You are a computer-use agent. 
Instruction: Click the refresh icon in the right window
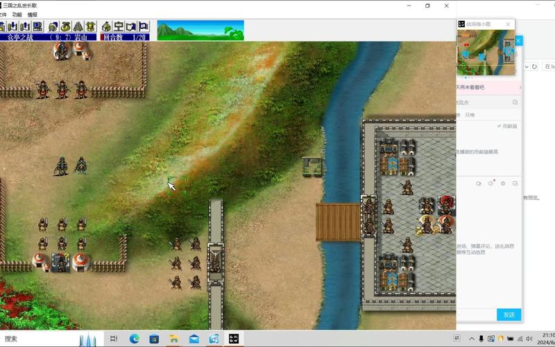(534, 67)
